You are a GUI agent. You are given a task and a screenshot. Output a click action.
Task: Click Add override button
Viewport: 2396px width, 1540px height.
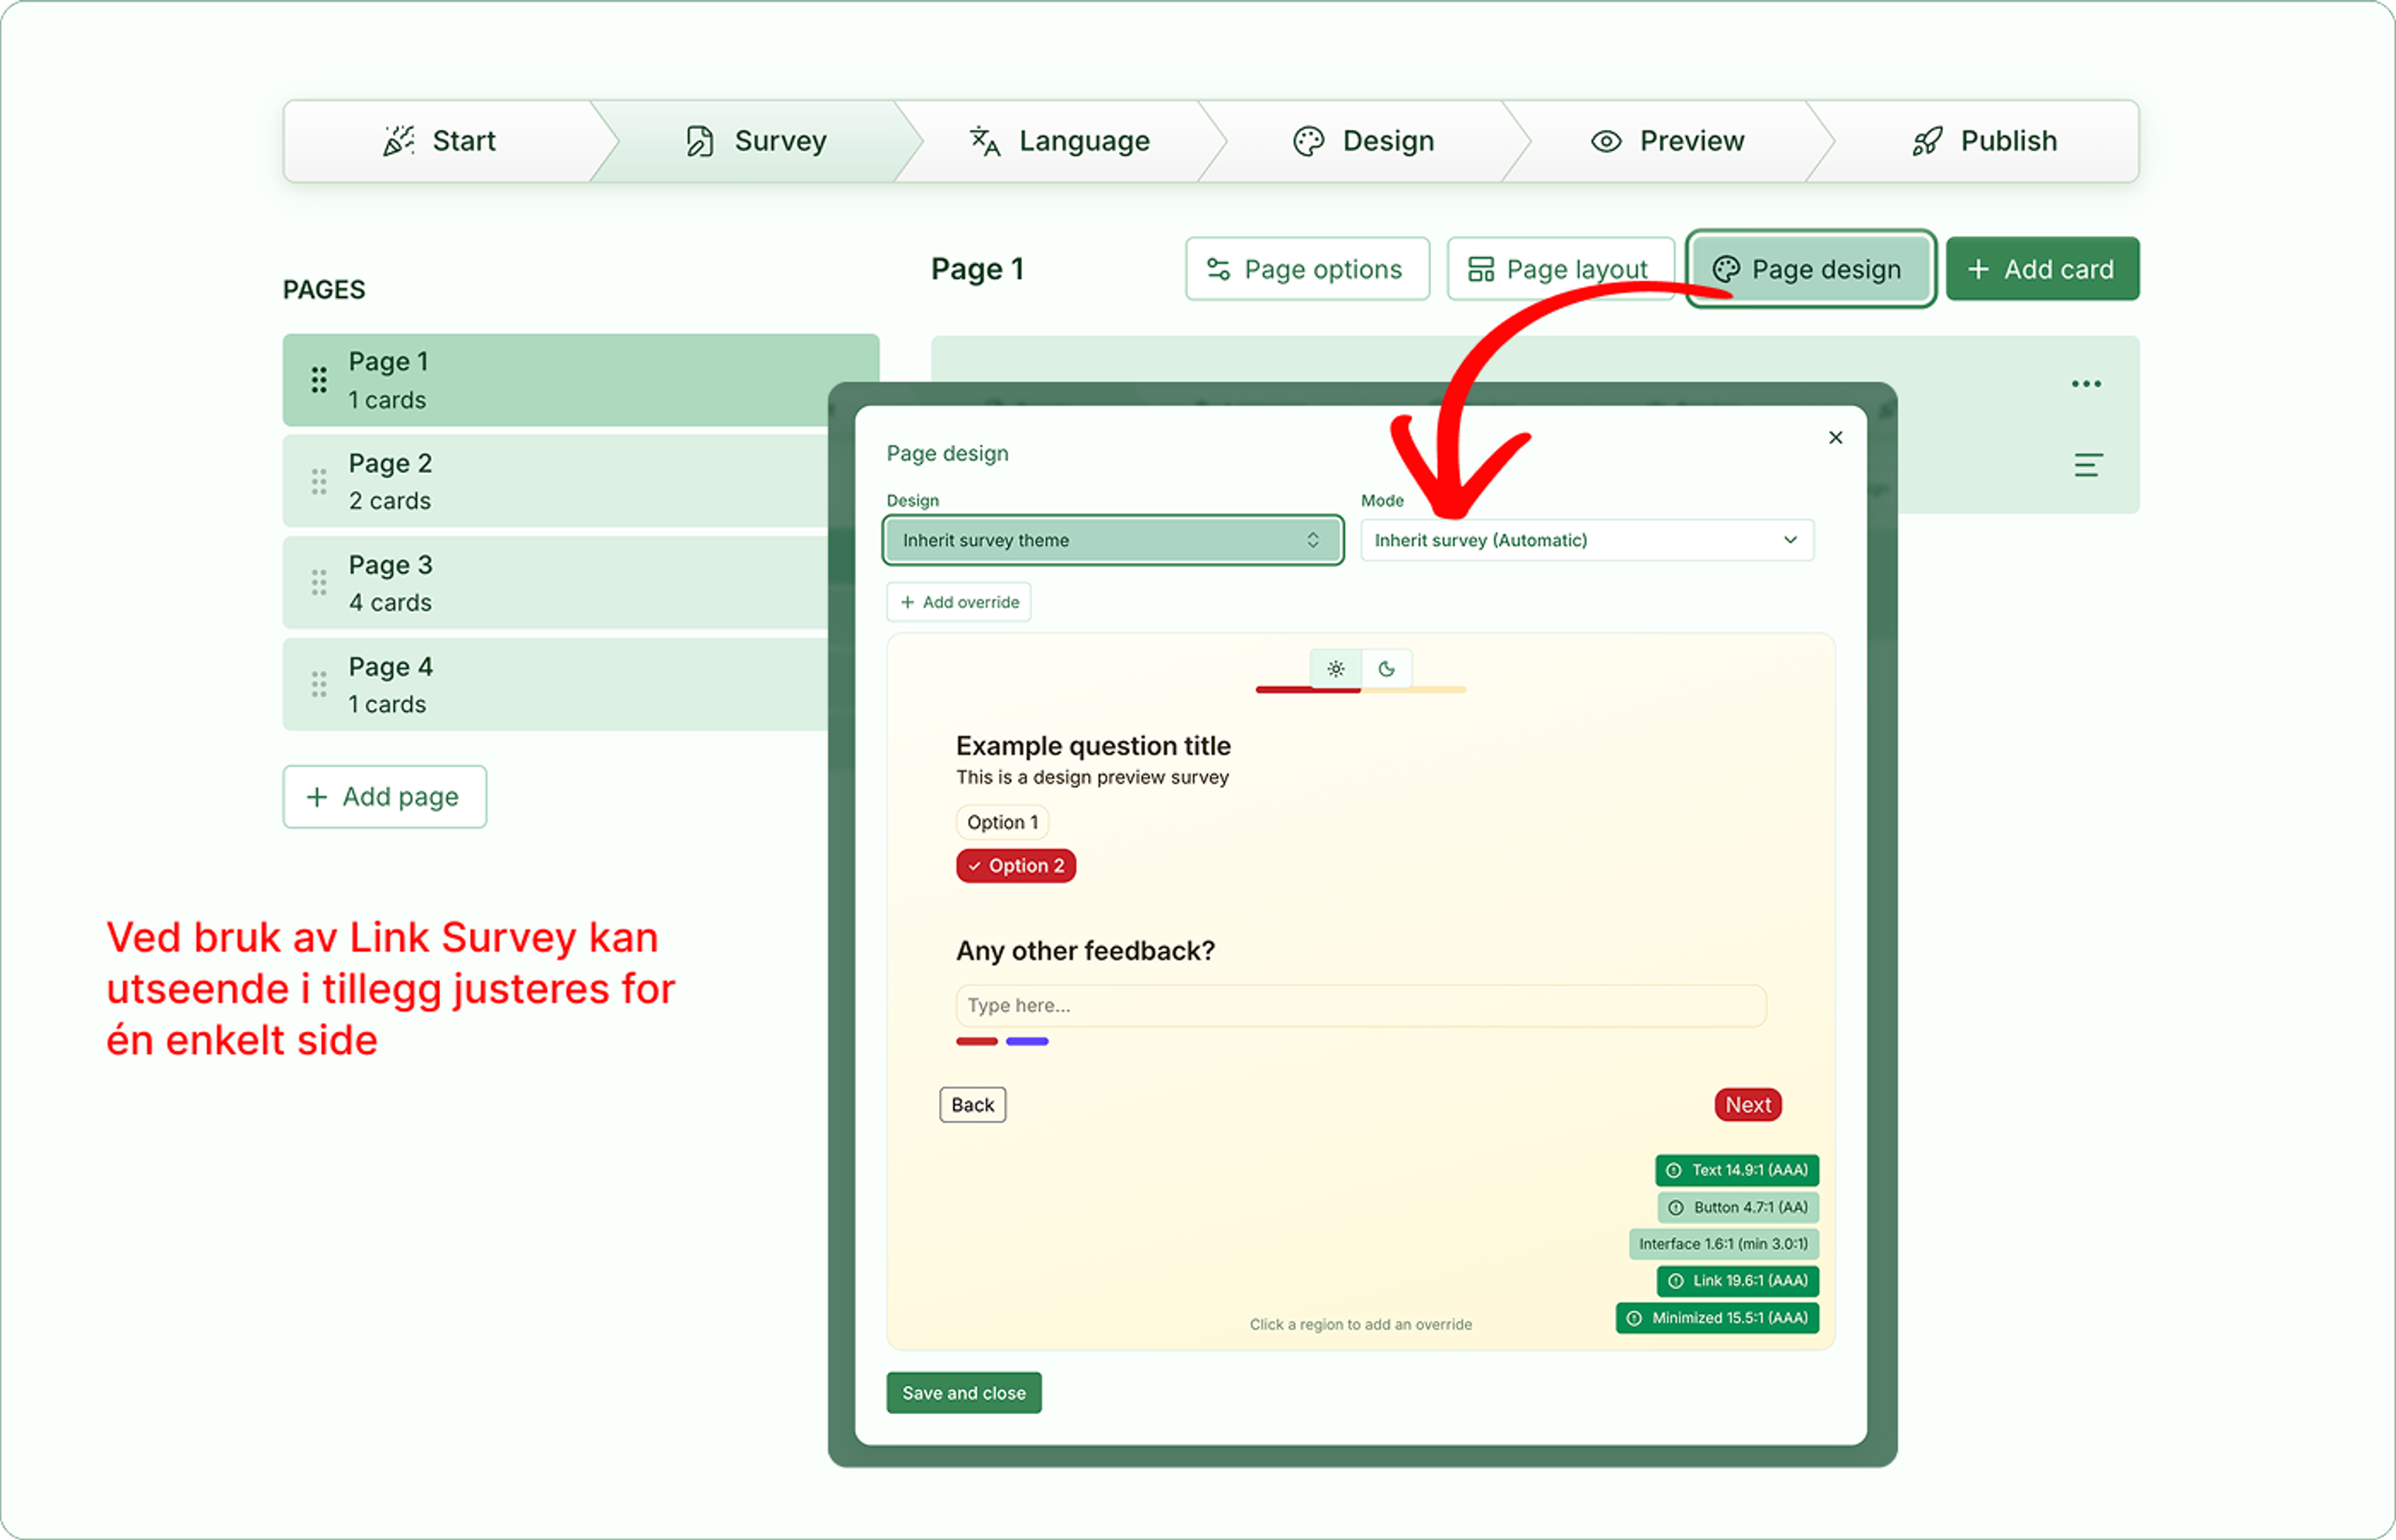[x=958, y=602]
